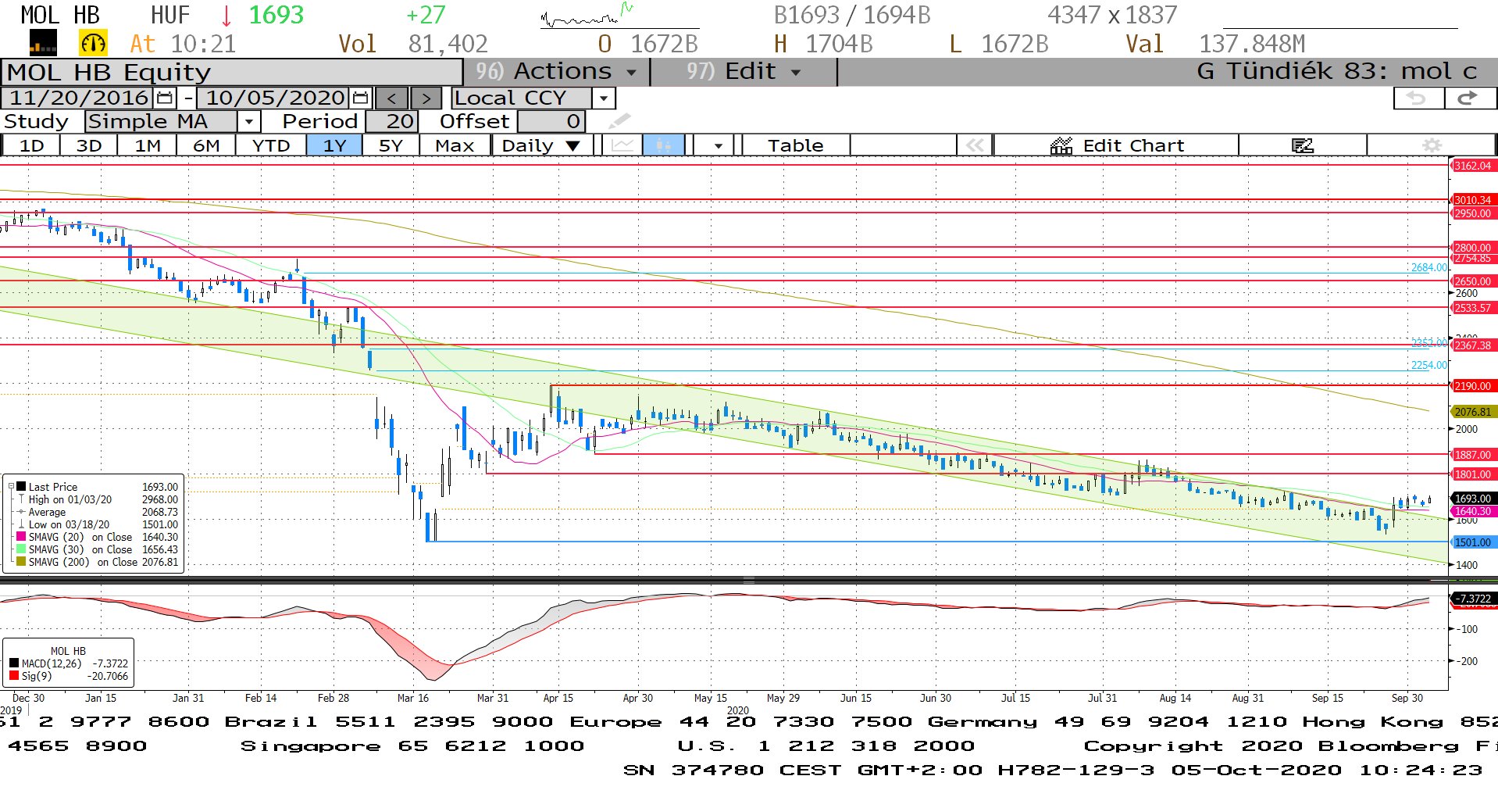Click the undo arrow button
This screenshot has width=1498, height=801.
pos(1417,98)
